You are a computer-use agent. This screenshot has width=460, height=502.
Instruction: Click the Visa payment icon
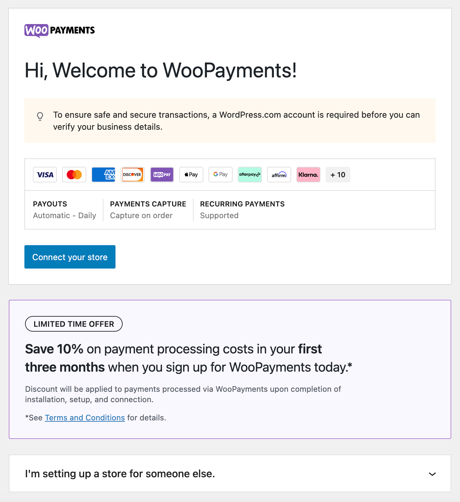45,175
